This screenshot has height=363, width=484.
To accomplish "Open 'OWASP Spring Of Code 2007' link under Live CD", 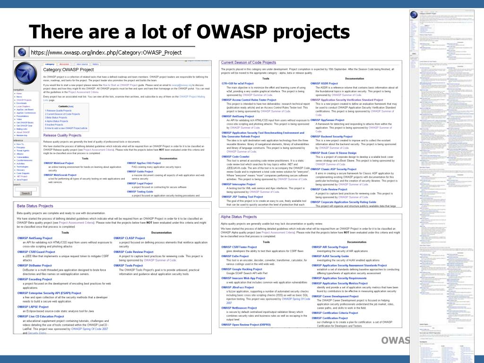I will click(89, 329).
